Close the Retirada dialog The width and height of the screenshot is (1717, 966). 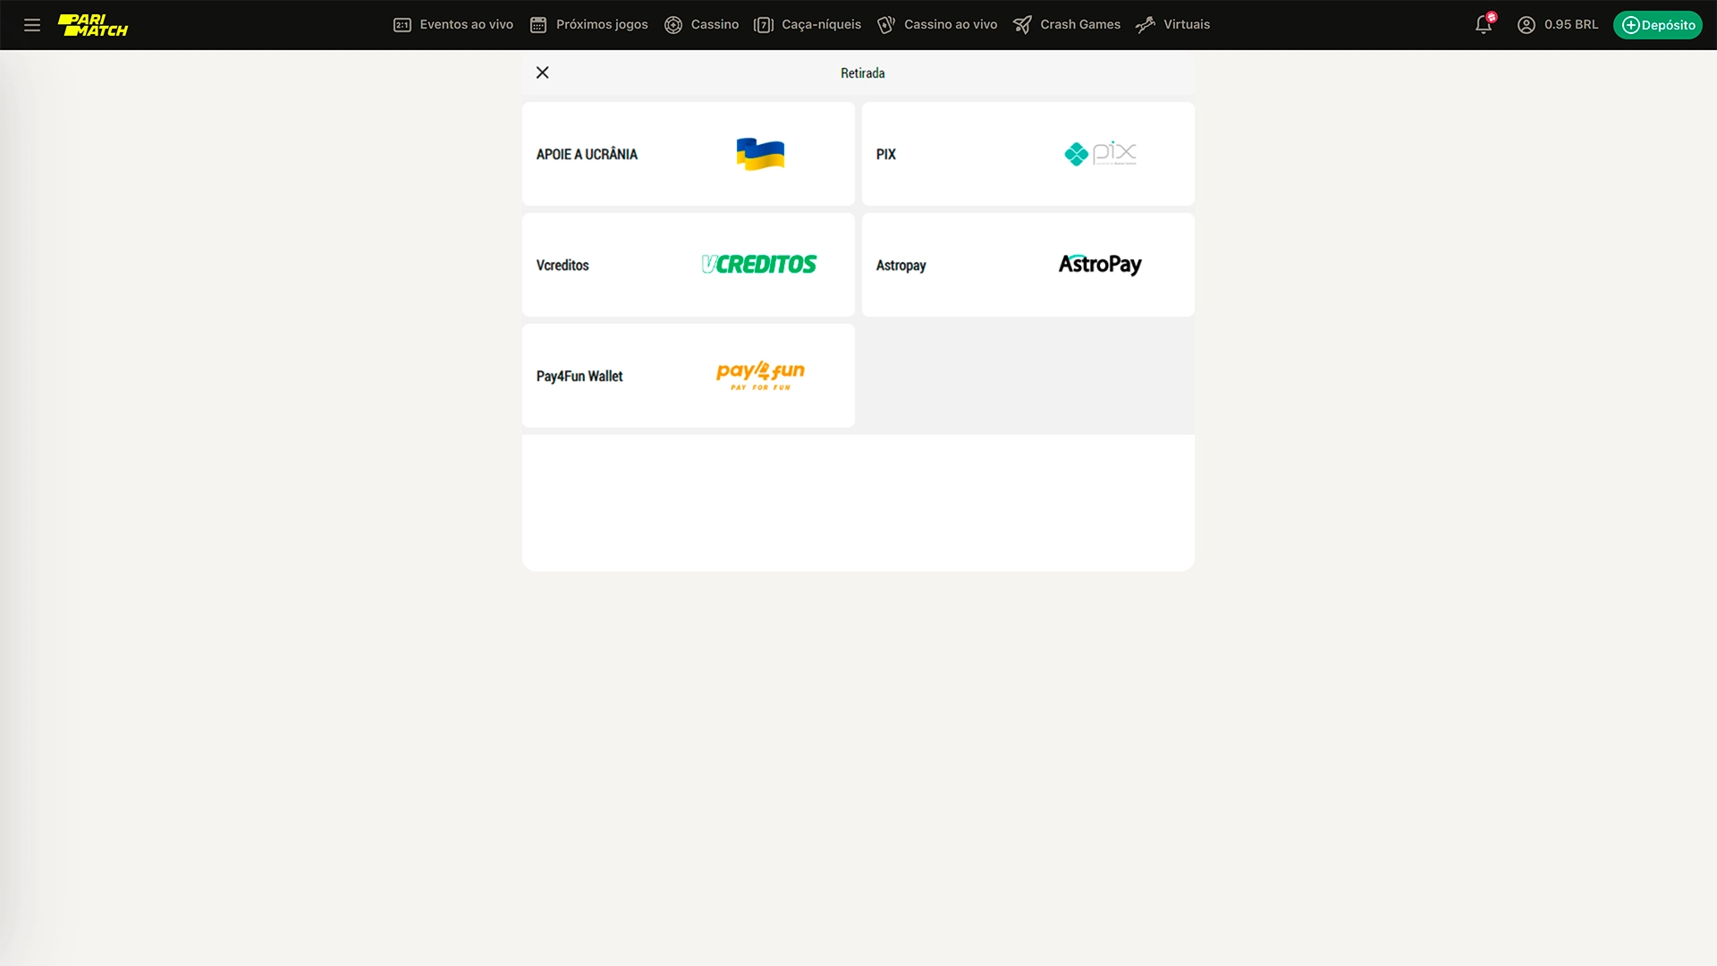tap(543, 72)
